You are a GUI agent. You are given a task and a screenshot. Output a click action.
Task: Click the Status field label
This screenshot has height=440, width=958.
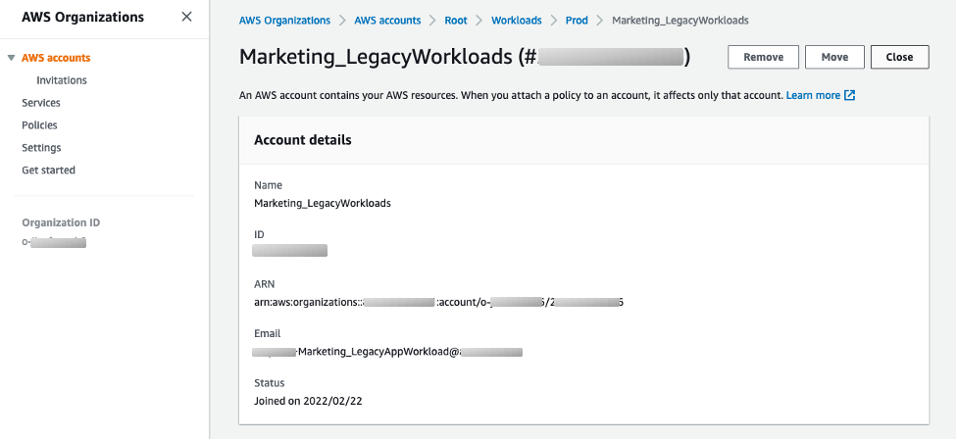(x=270, y=383)
